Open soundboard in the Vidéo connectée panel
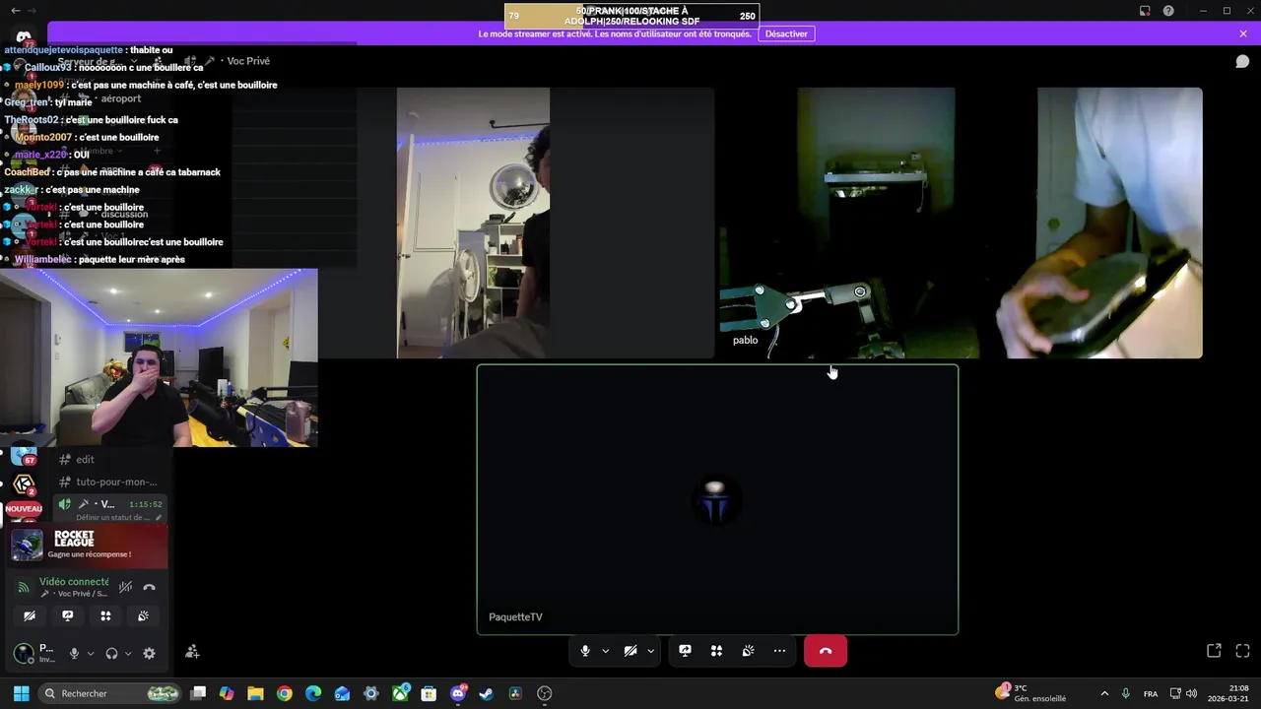1261x709 pixels. tap(143, 615)
